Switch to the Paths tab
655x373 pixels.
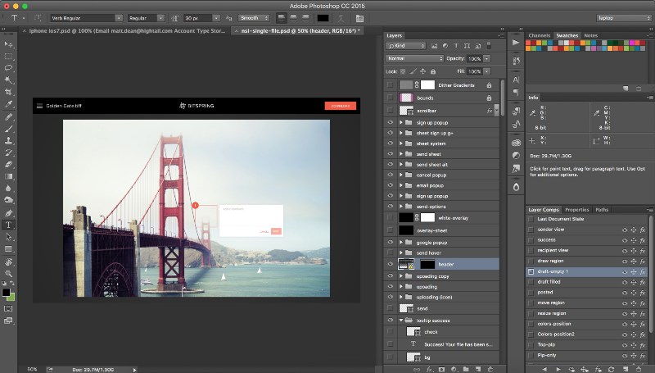click(602, 210)
